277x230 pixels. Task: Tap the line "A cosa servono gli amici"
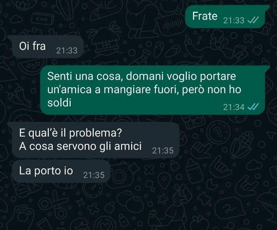[81, 146]
